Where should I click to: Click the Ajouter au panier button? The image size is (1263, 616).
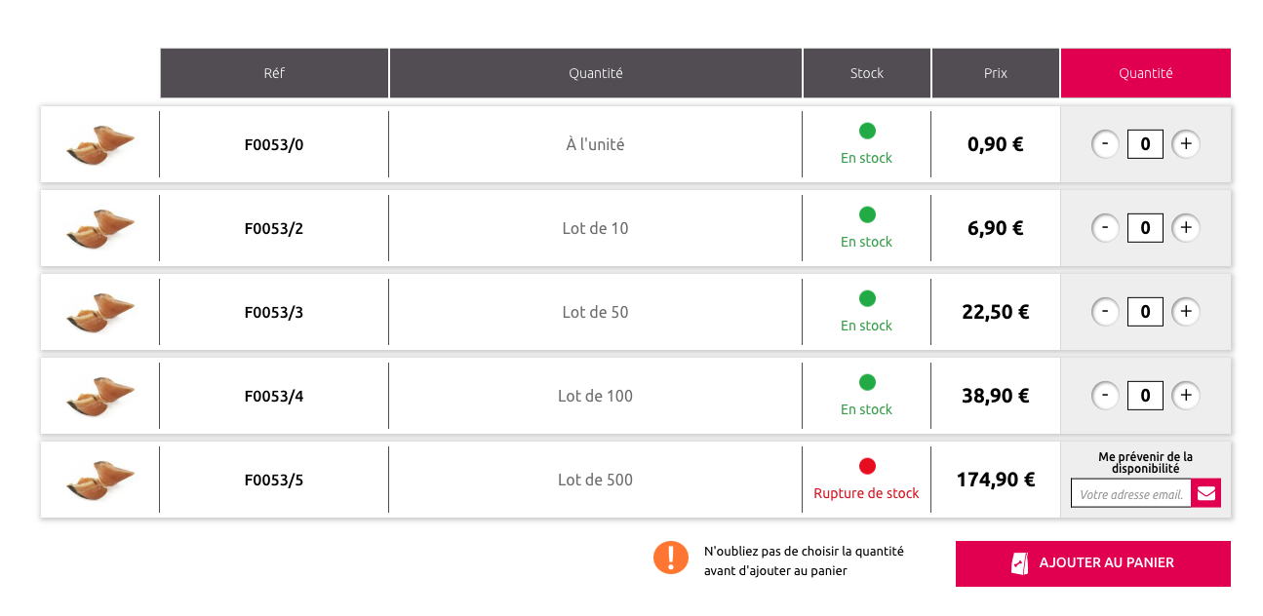click(1092, 563)
